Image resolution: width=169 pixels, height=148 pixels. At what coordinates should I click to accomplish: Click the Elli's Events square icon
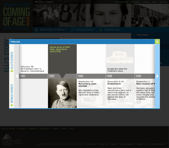(12, 71)
